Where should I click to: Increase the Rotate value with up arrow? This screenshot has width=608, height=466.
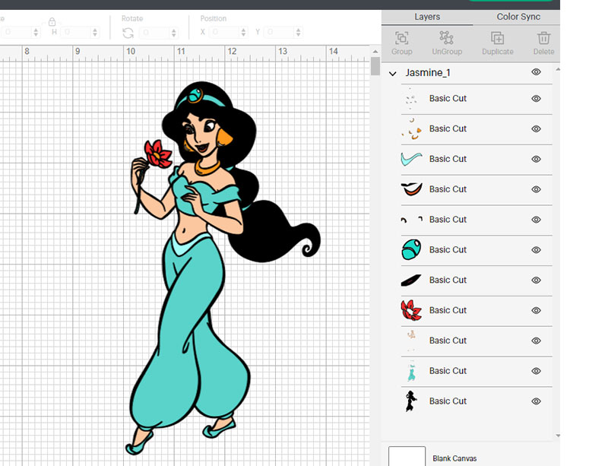[174, 30]
